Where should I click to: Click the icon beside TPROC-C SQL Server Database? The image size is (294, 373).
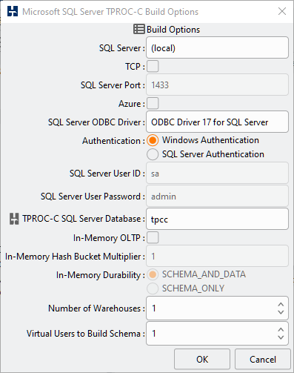coord(14,219)
